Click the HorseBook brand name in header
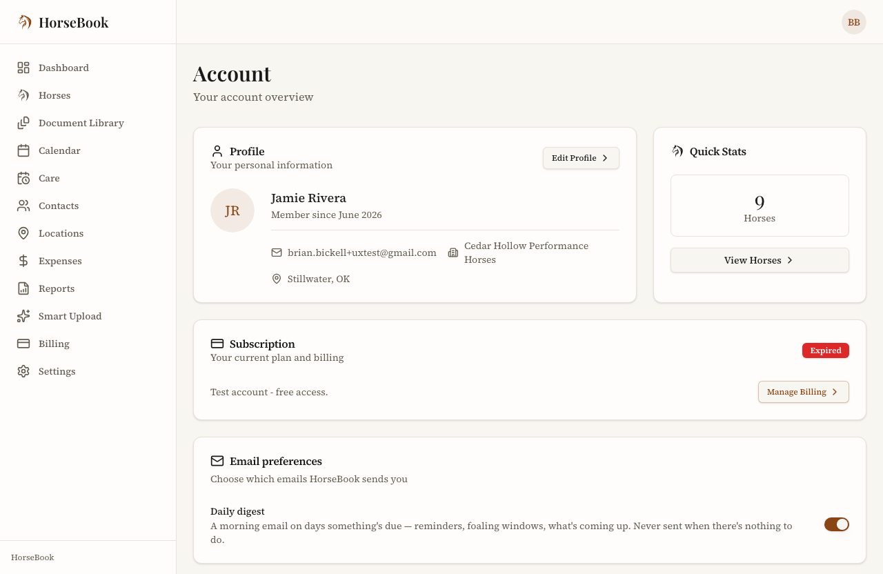883x574 pixels. point(74,22)
